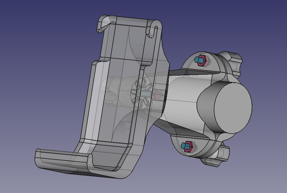The width and height of the screenshot is (287, 193).
Task: Select the radial slot pattern on cradle
Action: point(141,93)
